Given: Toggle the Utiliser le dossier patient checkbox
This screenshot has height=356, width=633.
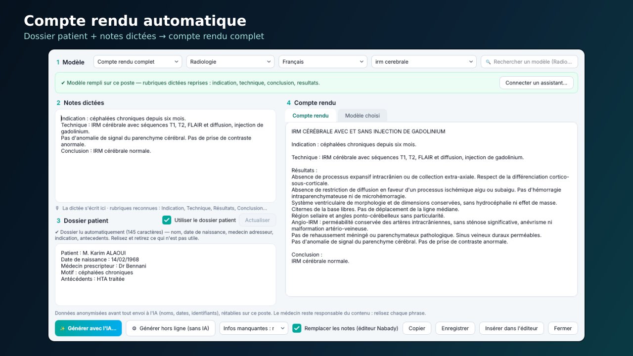Looking at the screenshot, I should coord(167,220).
